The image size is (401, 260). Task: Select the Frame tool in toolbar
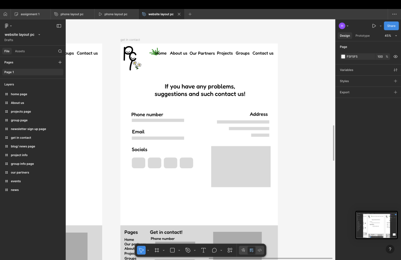pos(157,250)
